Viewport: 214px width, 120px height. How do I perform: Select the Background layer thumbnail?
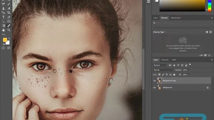pyautogui.click(x=159, y=87)
